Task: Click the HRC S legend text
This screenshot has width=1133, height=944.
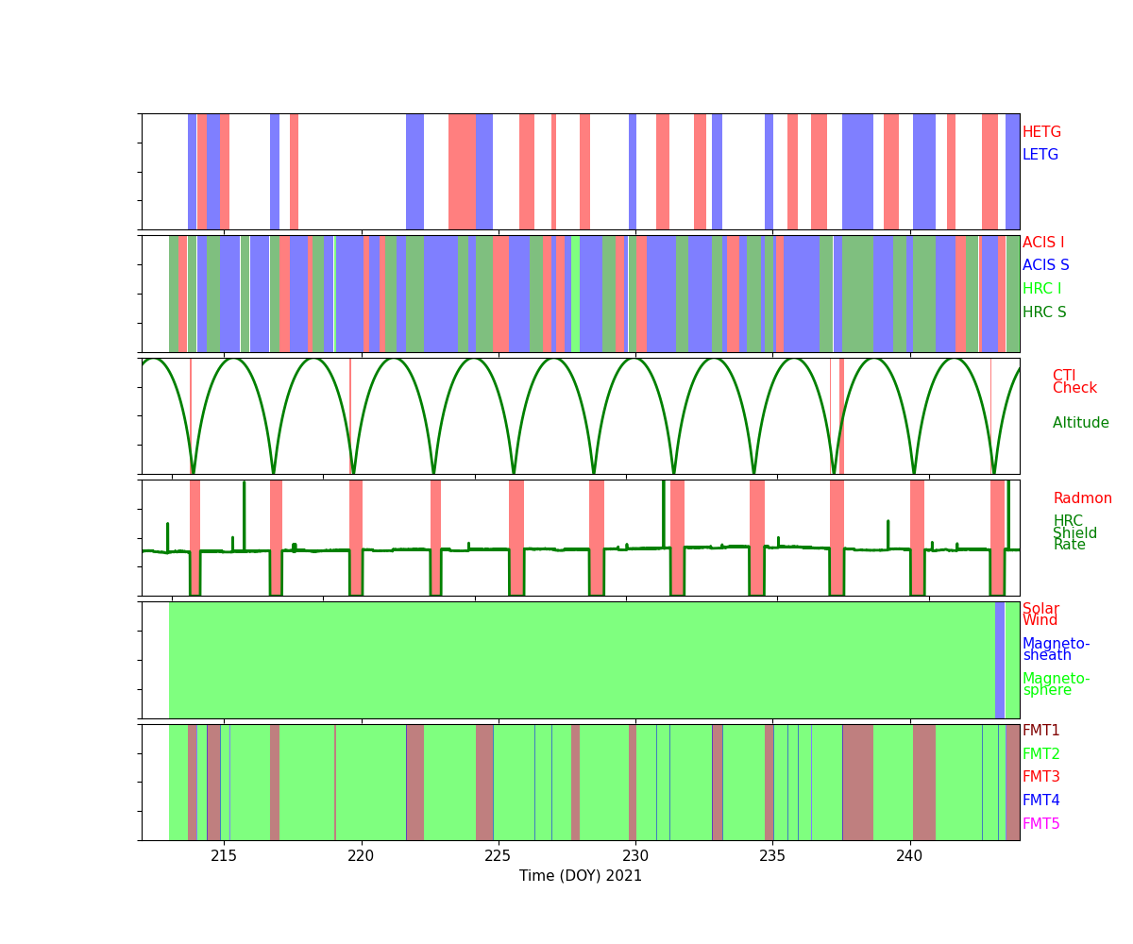Action: tap(1043, 312)
